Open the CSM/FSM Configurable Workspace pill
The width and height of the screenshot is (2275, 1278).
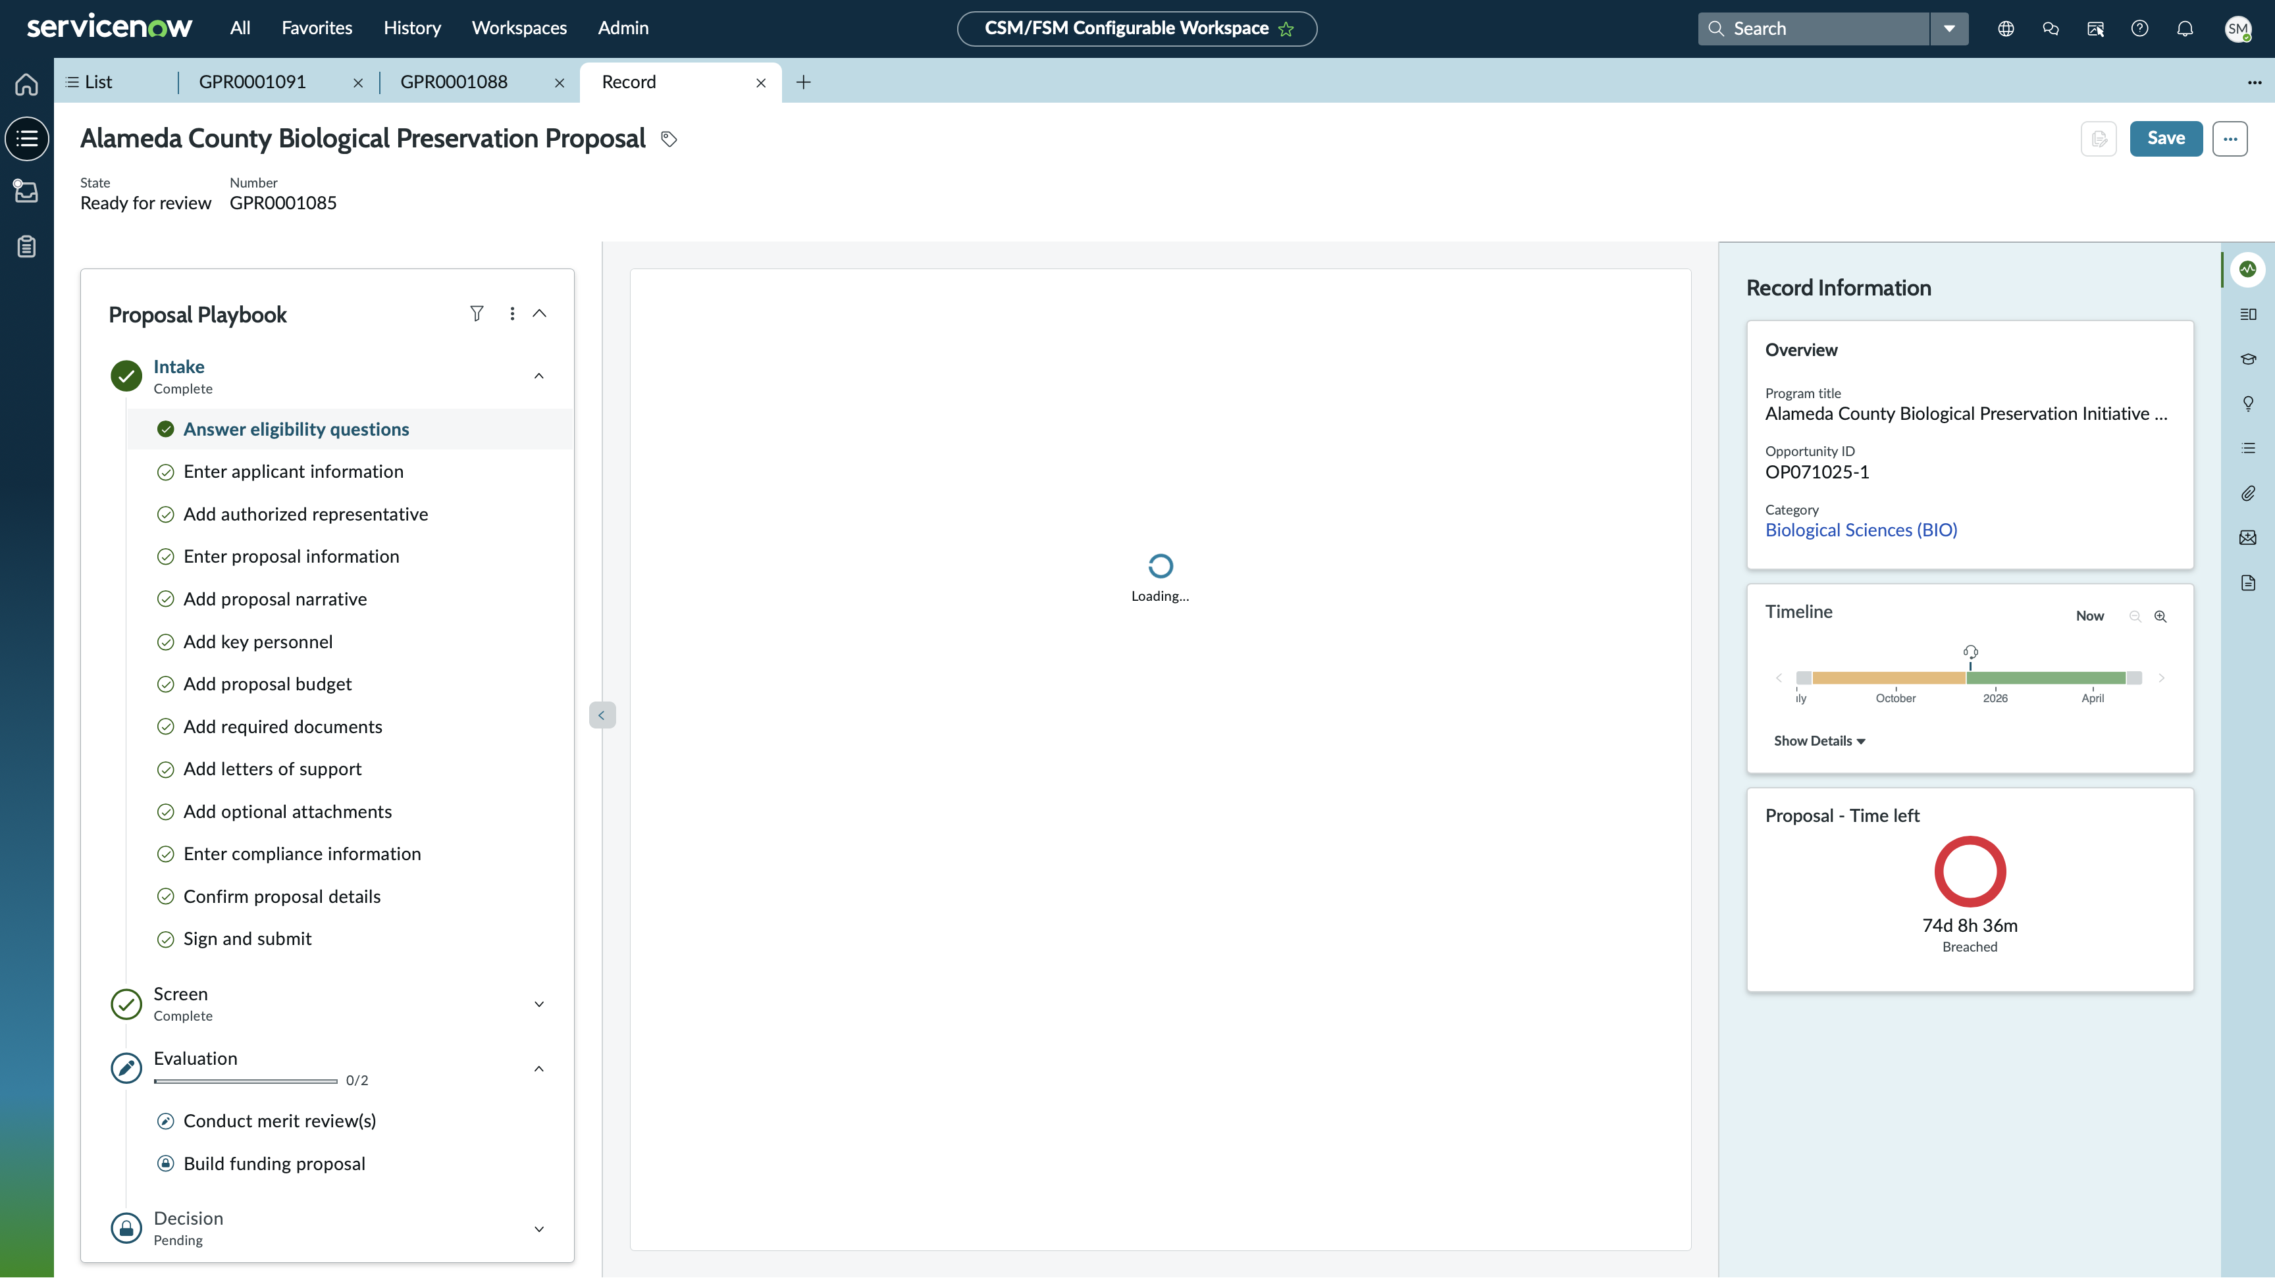click(x=1137, y=28)
